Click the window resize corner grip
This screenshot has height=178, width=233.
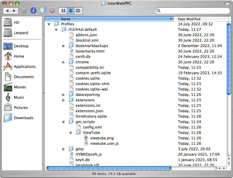tap(229, 175)
